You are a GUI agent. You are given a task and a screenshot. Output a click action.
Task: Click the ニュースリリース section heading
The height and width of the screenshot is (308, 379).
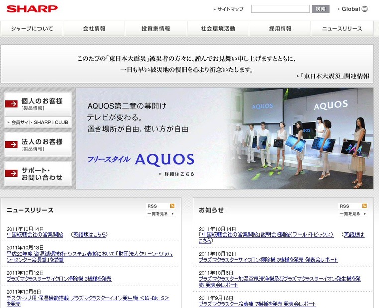pyautogui.click(x=30, y=210)
